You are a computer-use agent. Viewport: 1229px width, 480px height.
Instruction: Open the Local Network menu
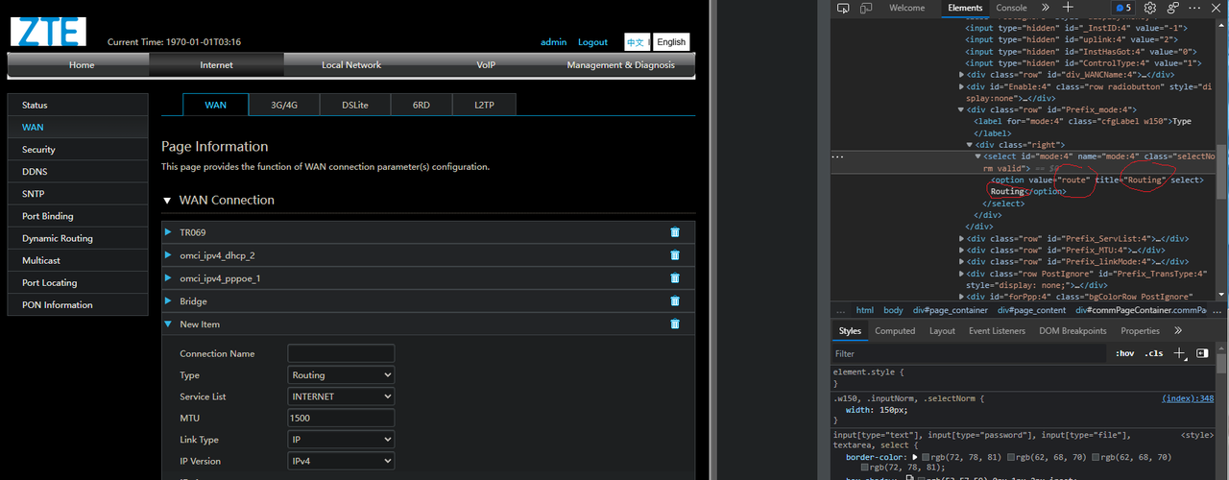(x=351, y=65)
